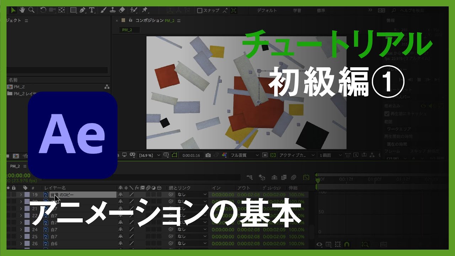Click the 00:12f marker on time ruler

tap(346, 179)
